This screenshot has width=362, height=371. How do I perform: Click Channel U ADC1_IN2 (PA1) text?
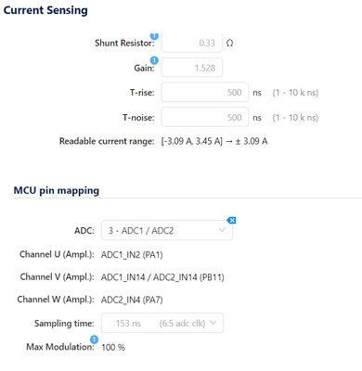click(x=132, y=255)
